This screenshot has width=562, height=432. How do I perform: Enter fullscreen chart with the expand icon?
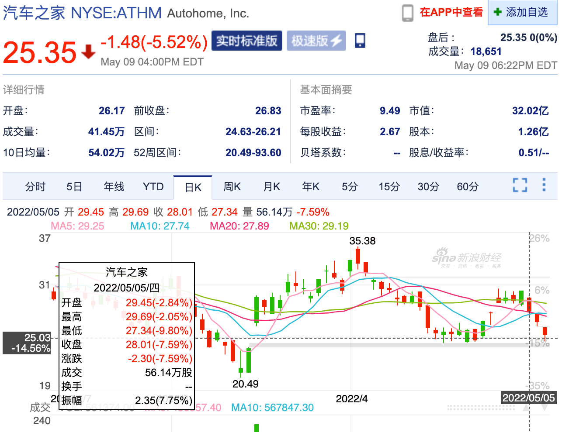[520, 185]
